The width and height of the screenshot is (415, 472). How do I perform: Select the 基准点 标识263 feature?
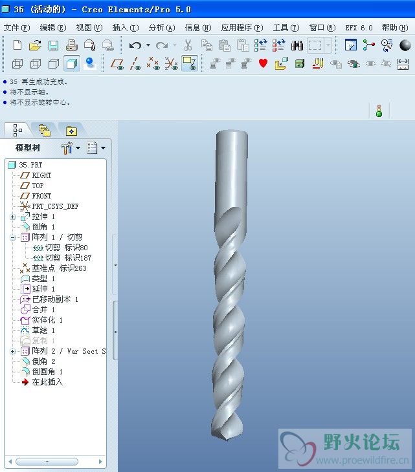pyautogui.click(x=59, y=268)
